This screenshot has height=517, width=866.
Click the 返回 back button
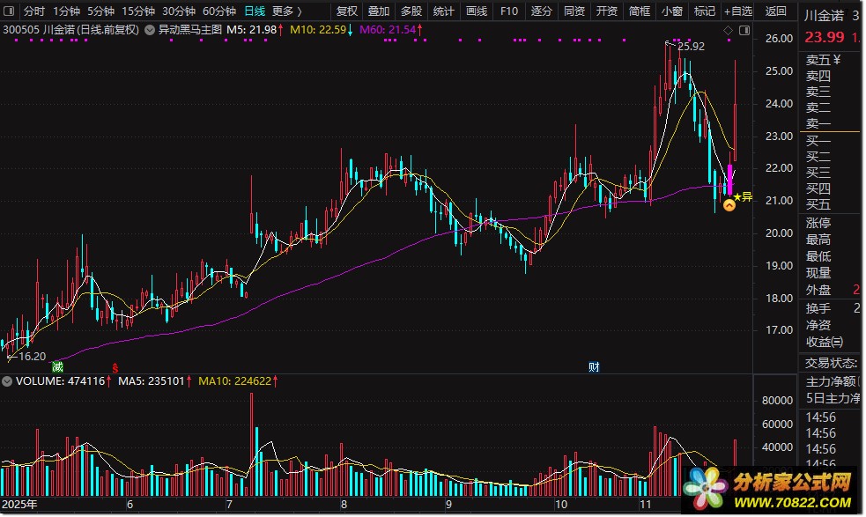pyautogui.click(x=775, y=11)
